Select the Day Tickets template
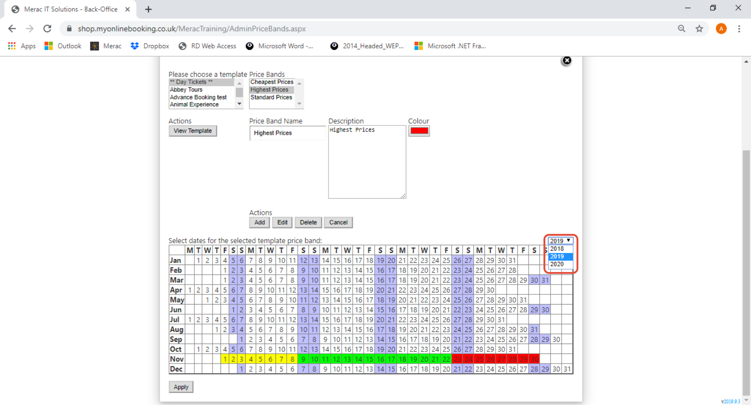 pos(201,82)
